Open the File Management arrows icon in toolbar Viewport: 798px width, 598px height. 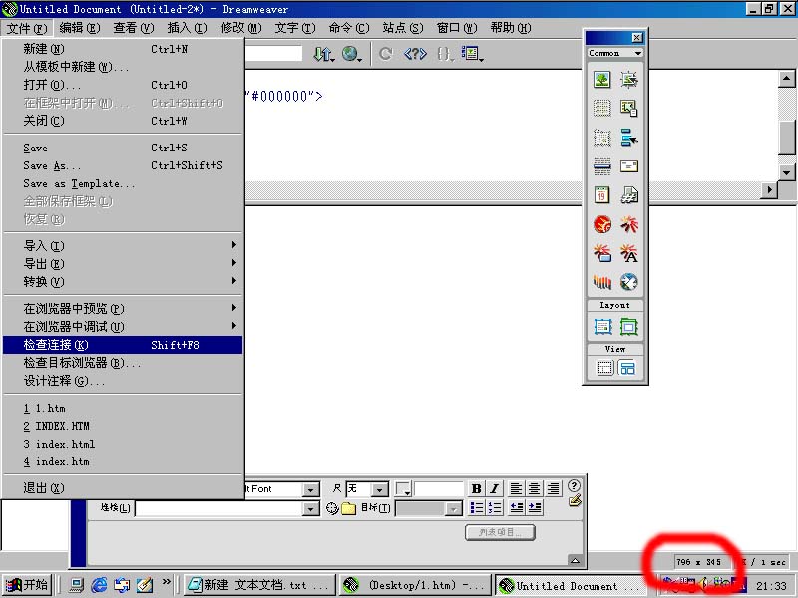tap(323, 54)
